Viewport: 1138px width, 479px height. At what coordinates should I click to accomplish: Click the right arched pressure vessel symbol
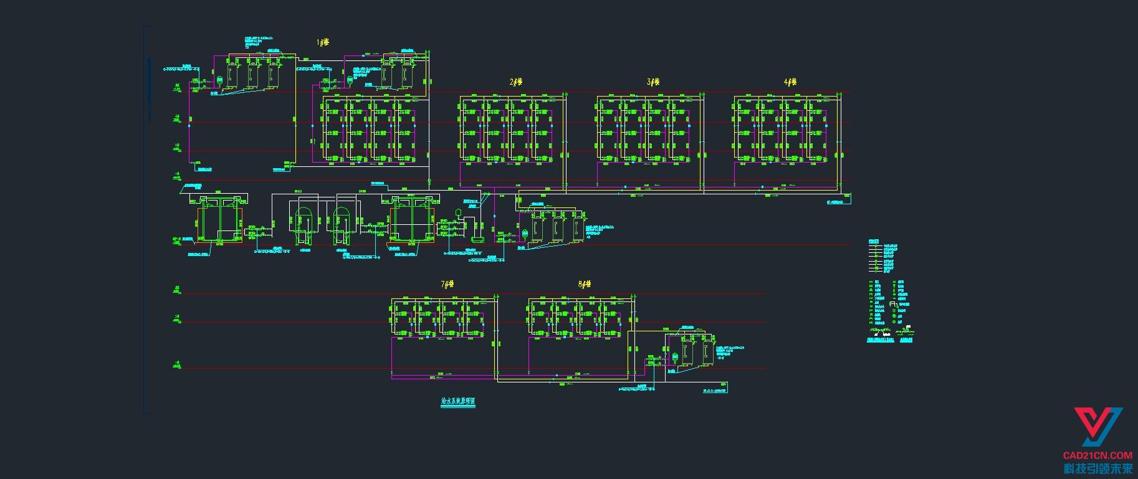click(341, 222)
